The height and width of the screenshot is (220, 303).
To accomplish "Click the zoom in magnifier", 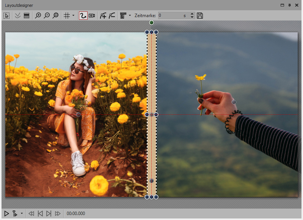I will pyautogui.click(x=38, y=16).
